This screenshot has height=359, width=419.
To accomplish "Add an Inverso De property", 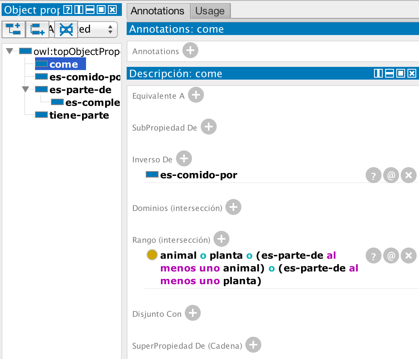I will tap(184, 158).
